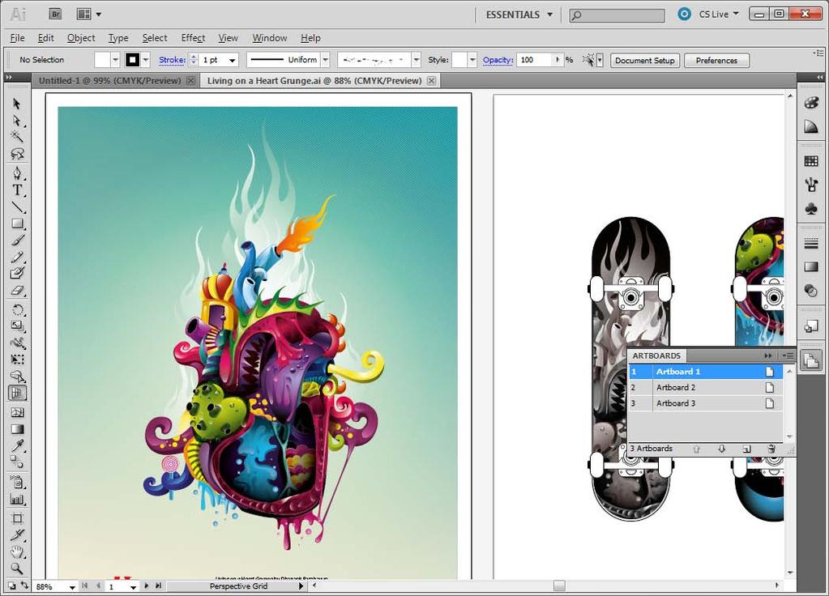Open the Window menu
The width and height of the screenshot is (829, 596).
pyautogui.click(x=270, y=38)
